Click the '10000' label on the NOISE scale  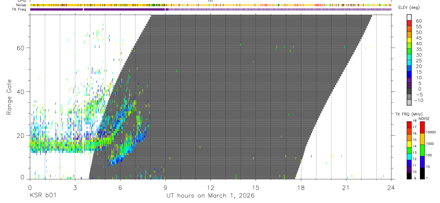click(x=431, y=132)
